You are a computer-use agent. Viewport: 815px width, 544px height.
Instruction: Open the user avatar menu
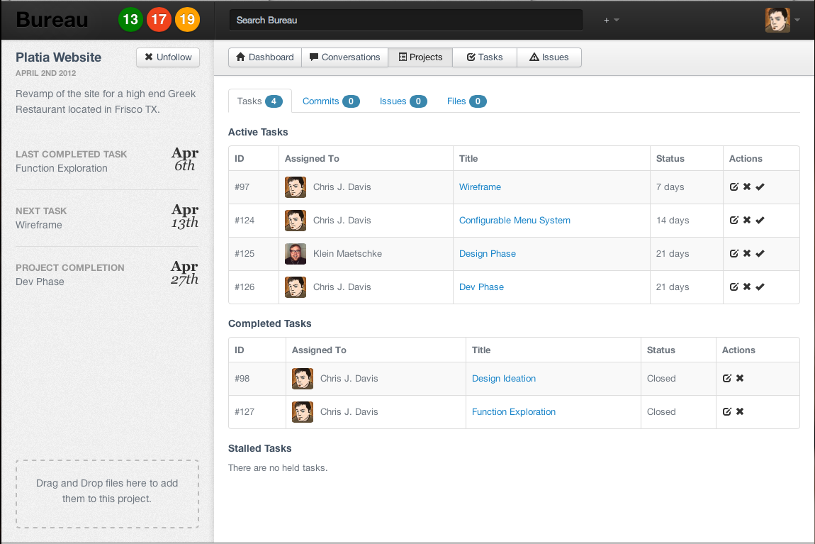782,20
